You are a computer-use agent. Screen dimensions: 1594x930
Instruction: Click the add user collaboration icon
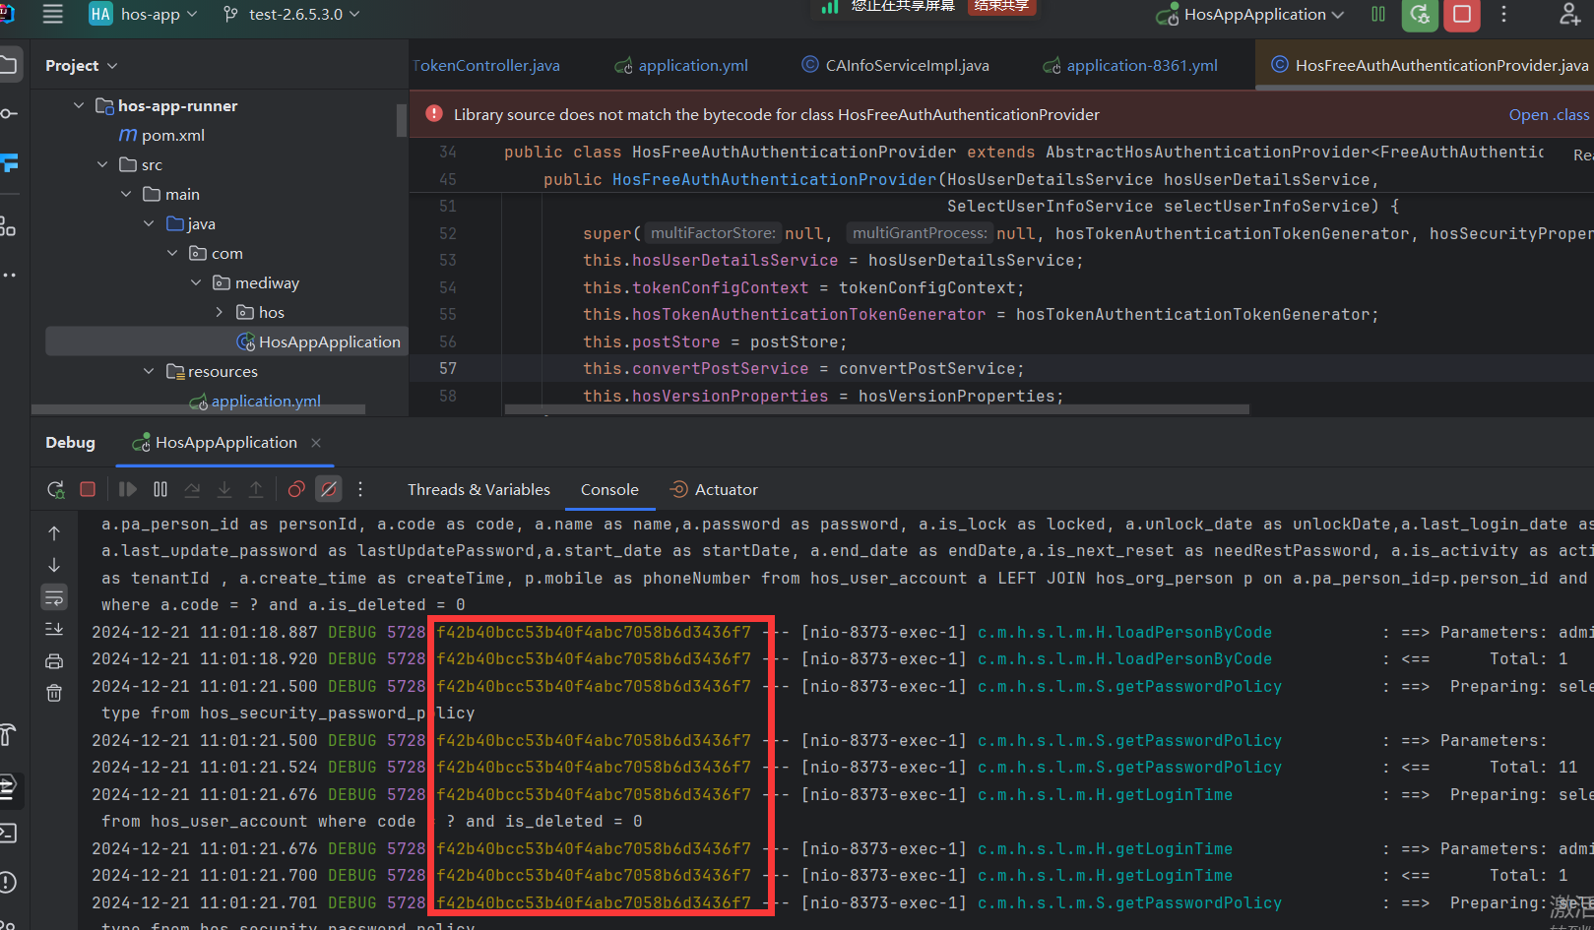[x=1569, y=14]
